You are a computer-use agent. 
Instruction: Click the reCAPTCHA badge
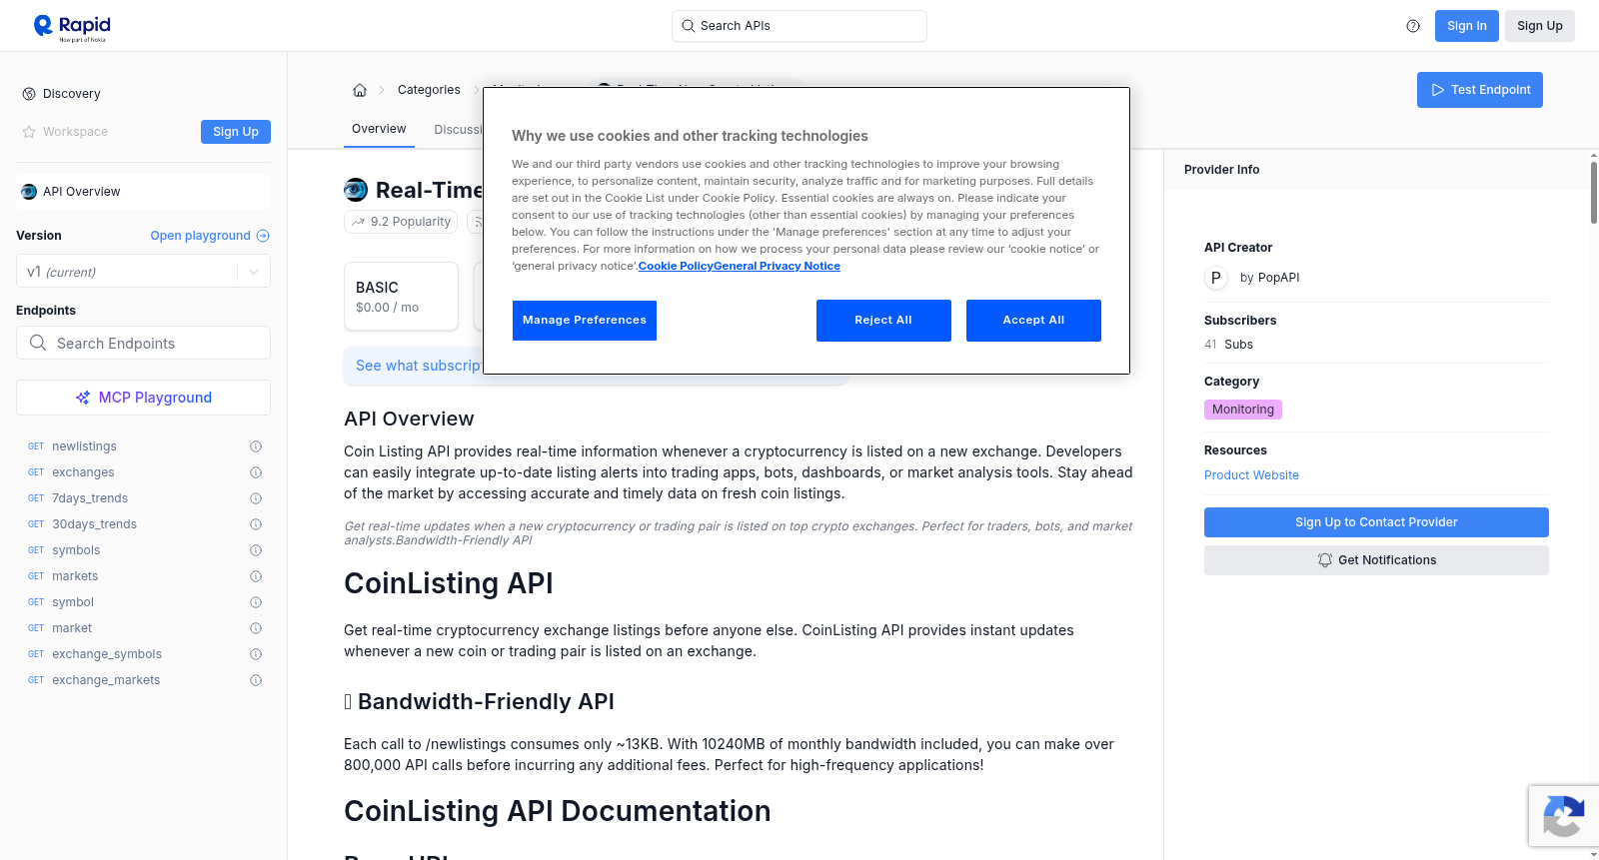click(x=1563, y=816)
